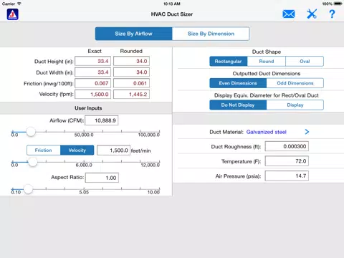
Task: Select Oval duct shape
Action: (x=305, y=62)
